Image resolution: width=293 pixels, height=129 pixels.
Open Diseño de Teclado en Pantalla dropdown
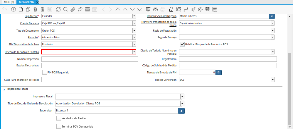[134, 52]
